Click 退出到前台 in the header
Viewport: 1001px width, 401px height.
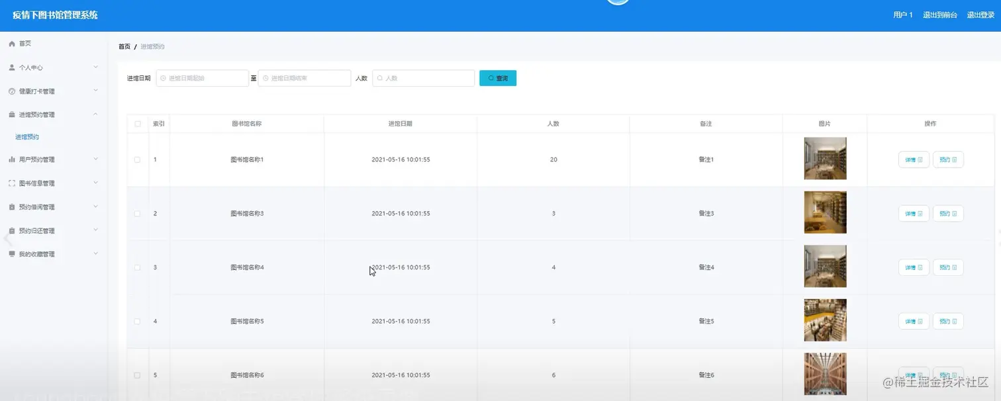point(940,15)
